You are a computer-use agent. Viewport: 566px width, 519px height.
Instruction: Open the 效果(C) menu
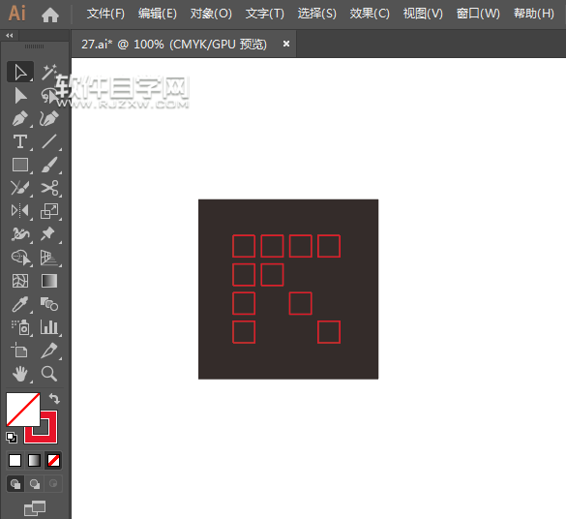(370, 14)
